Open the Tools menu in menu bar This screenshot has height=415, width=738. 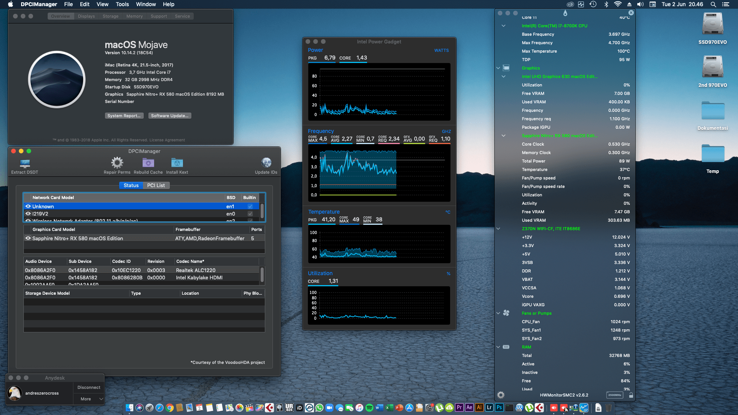point(122,4)
